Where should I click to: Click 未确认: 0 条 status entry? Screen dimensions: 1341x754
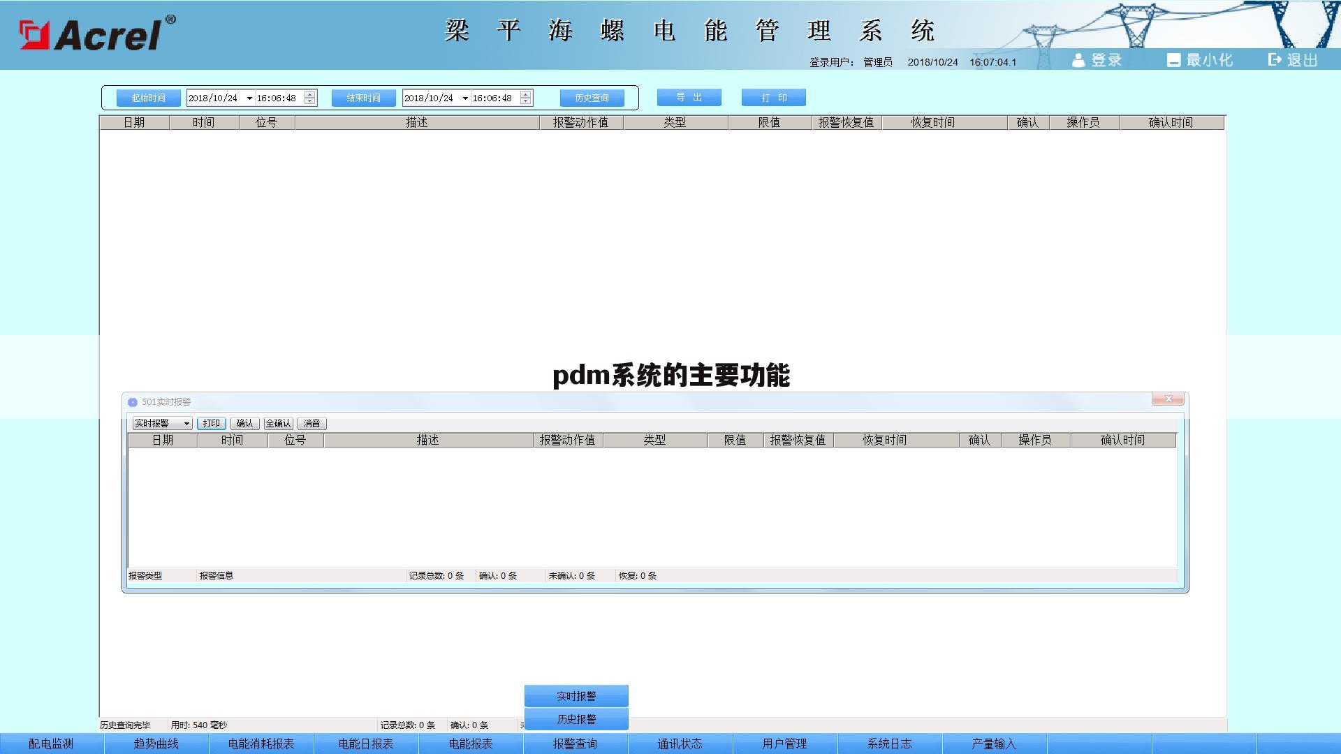(x=572, y=576)
